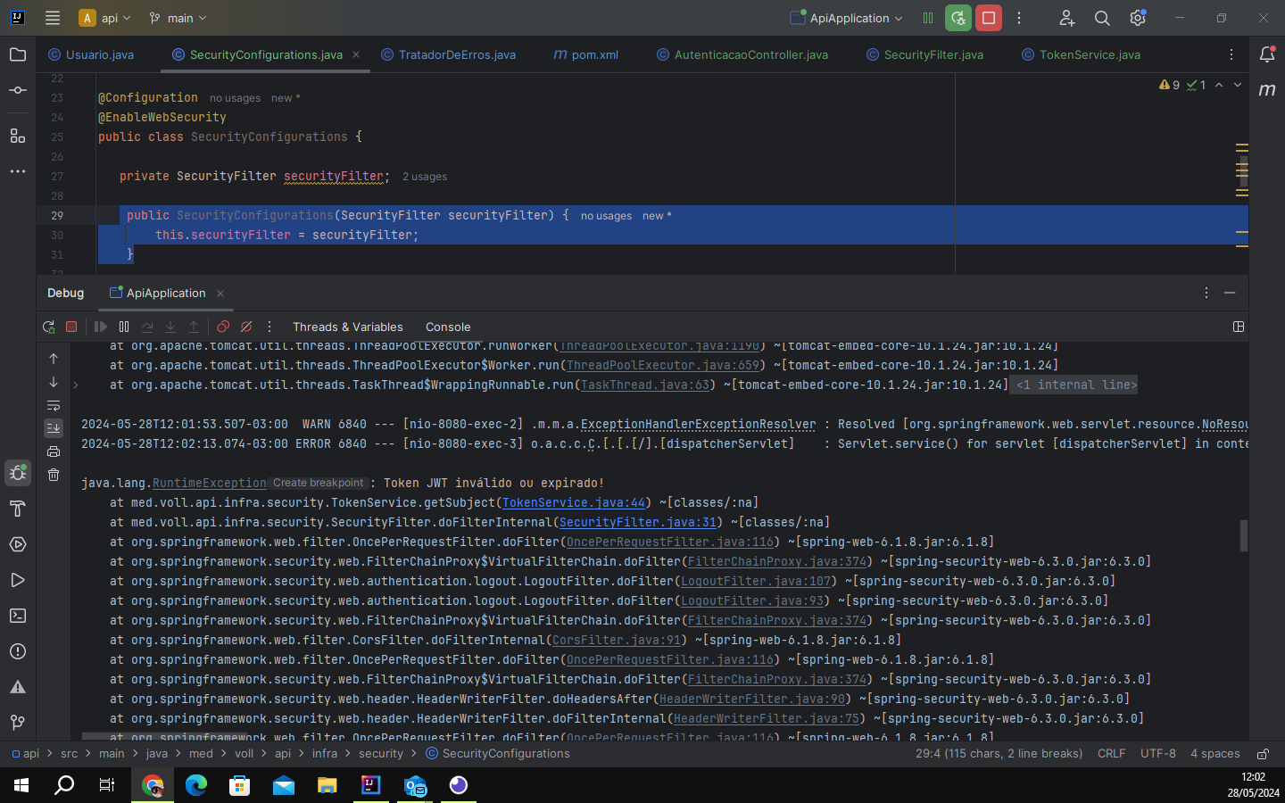Pause program in debug toolbar

click(x=124, y=327)
